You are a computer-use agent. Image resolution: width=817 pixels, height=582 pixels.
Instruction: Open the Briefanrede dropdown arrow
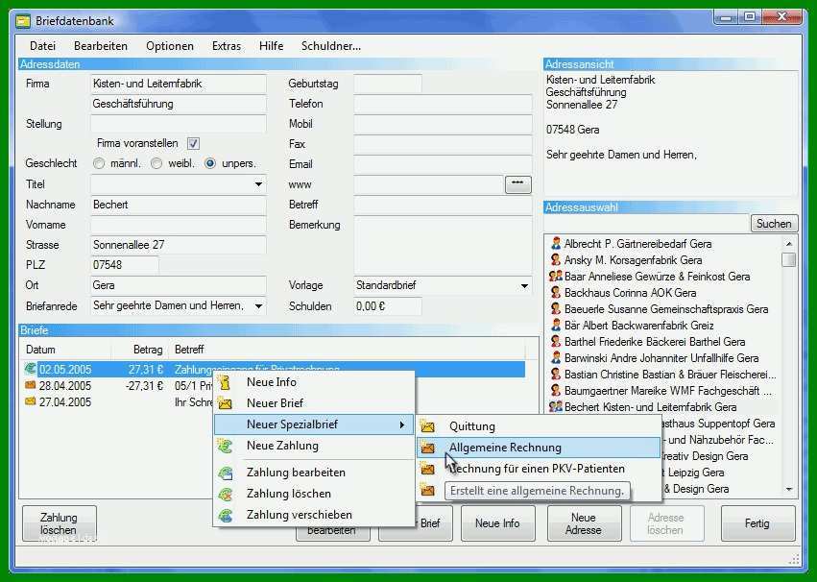[x=258, y=306]
